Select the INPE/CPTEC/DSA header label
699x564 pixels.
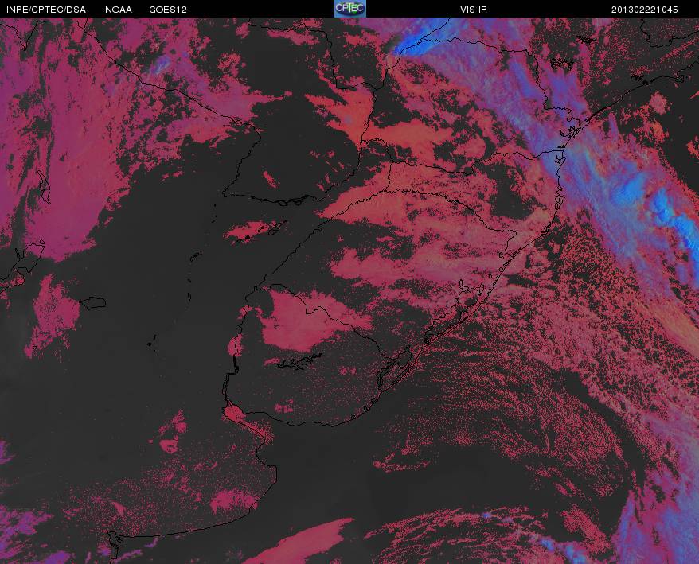46,10
